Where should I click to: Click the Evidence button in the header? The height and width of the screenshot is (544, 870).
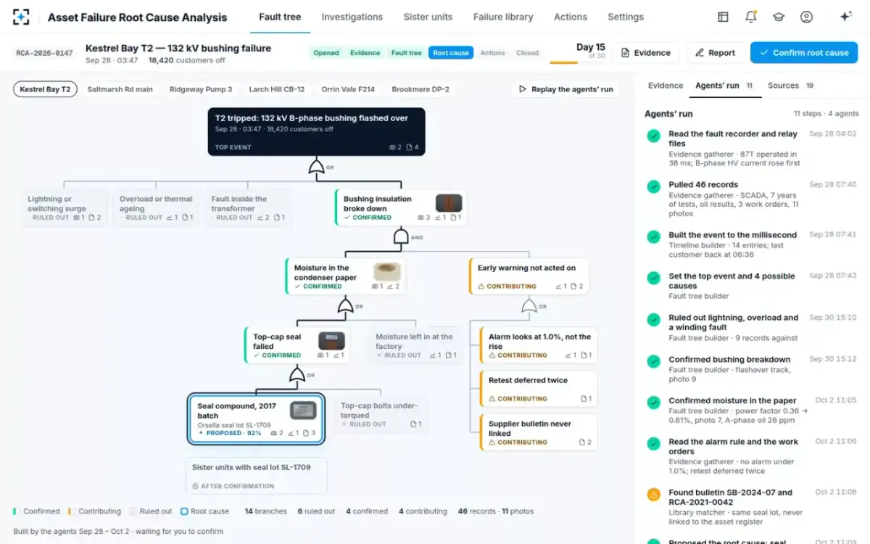pos(645,53)
